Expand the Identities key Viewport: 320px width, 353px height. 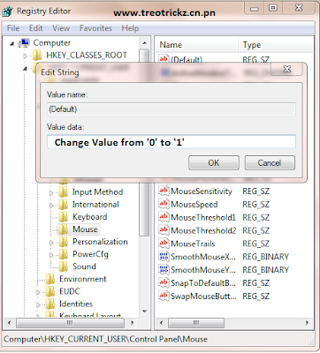tap(38, 304)
